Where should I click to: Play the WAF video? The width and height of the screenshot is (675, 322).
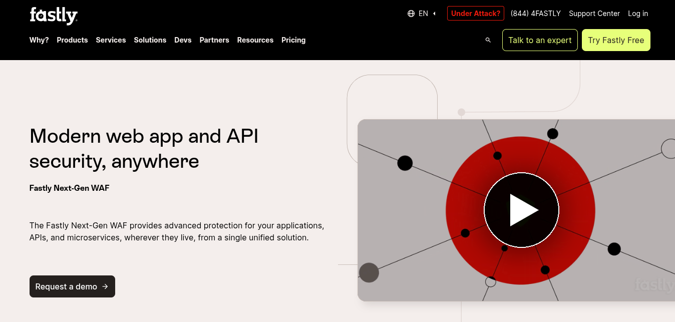(521, 210)
